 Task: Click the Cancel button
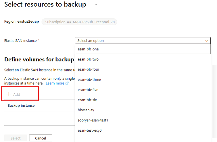point(41,138)
